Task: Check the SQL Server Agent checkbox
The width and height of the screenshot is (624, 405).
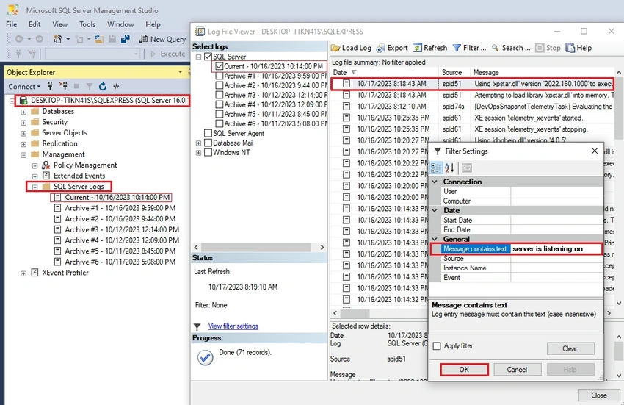Action: point(208,133)
